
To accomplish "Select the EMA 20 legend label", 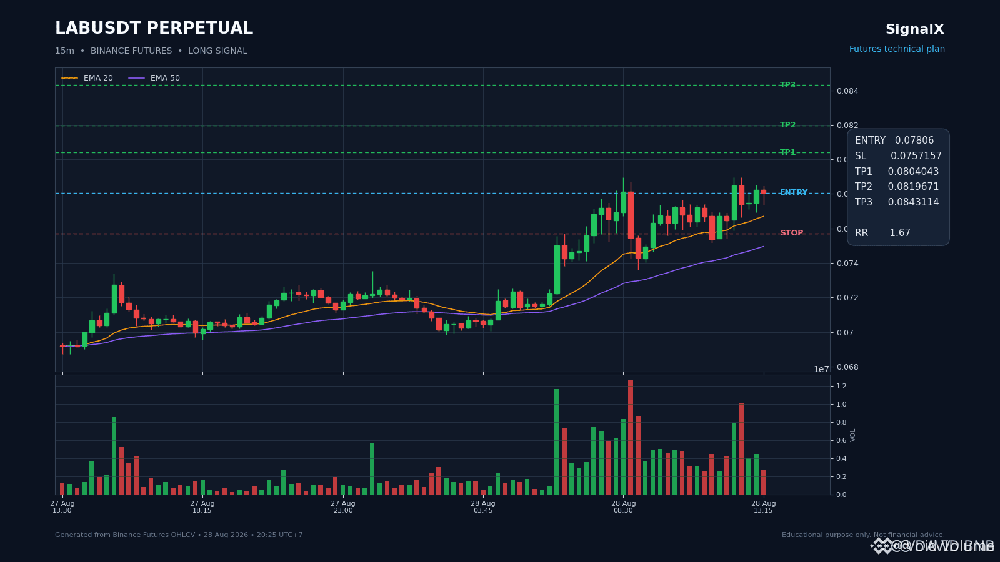I will (x=98, y=78).
